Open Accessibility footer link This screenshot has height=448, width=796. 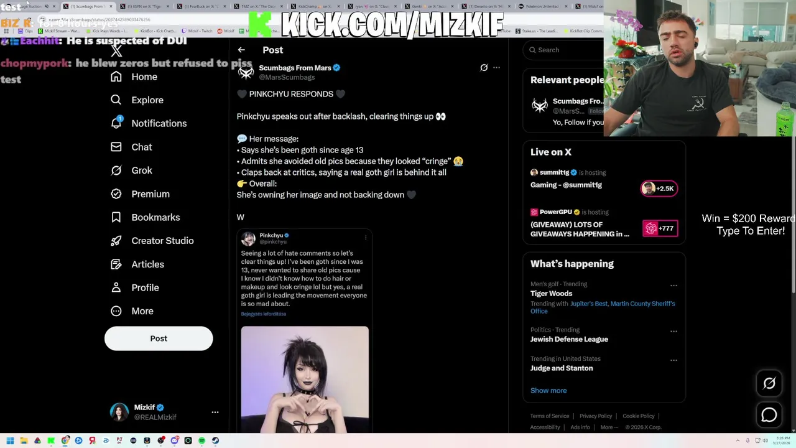(x=545, y=427)
